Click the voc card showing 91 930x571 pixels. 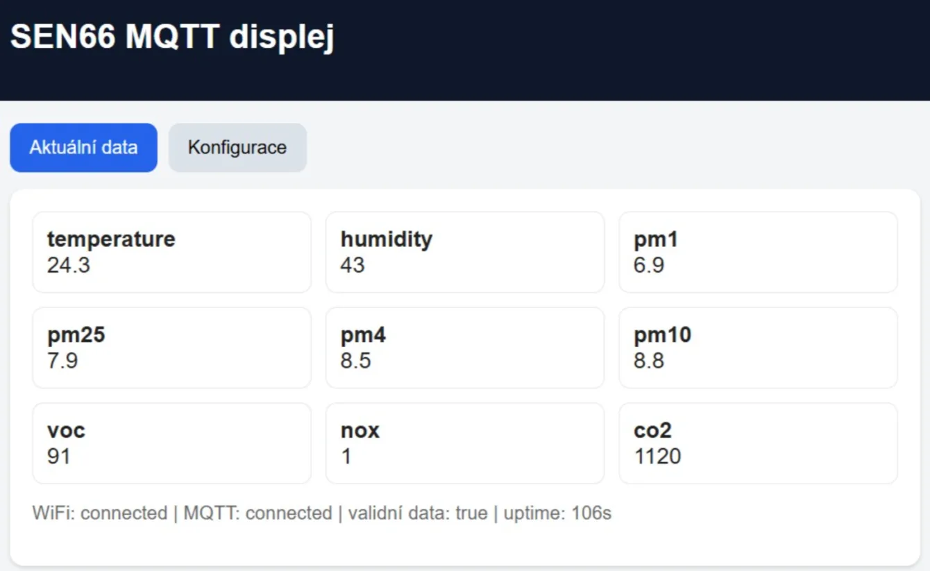click(171, 443)
